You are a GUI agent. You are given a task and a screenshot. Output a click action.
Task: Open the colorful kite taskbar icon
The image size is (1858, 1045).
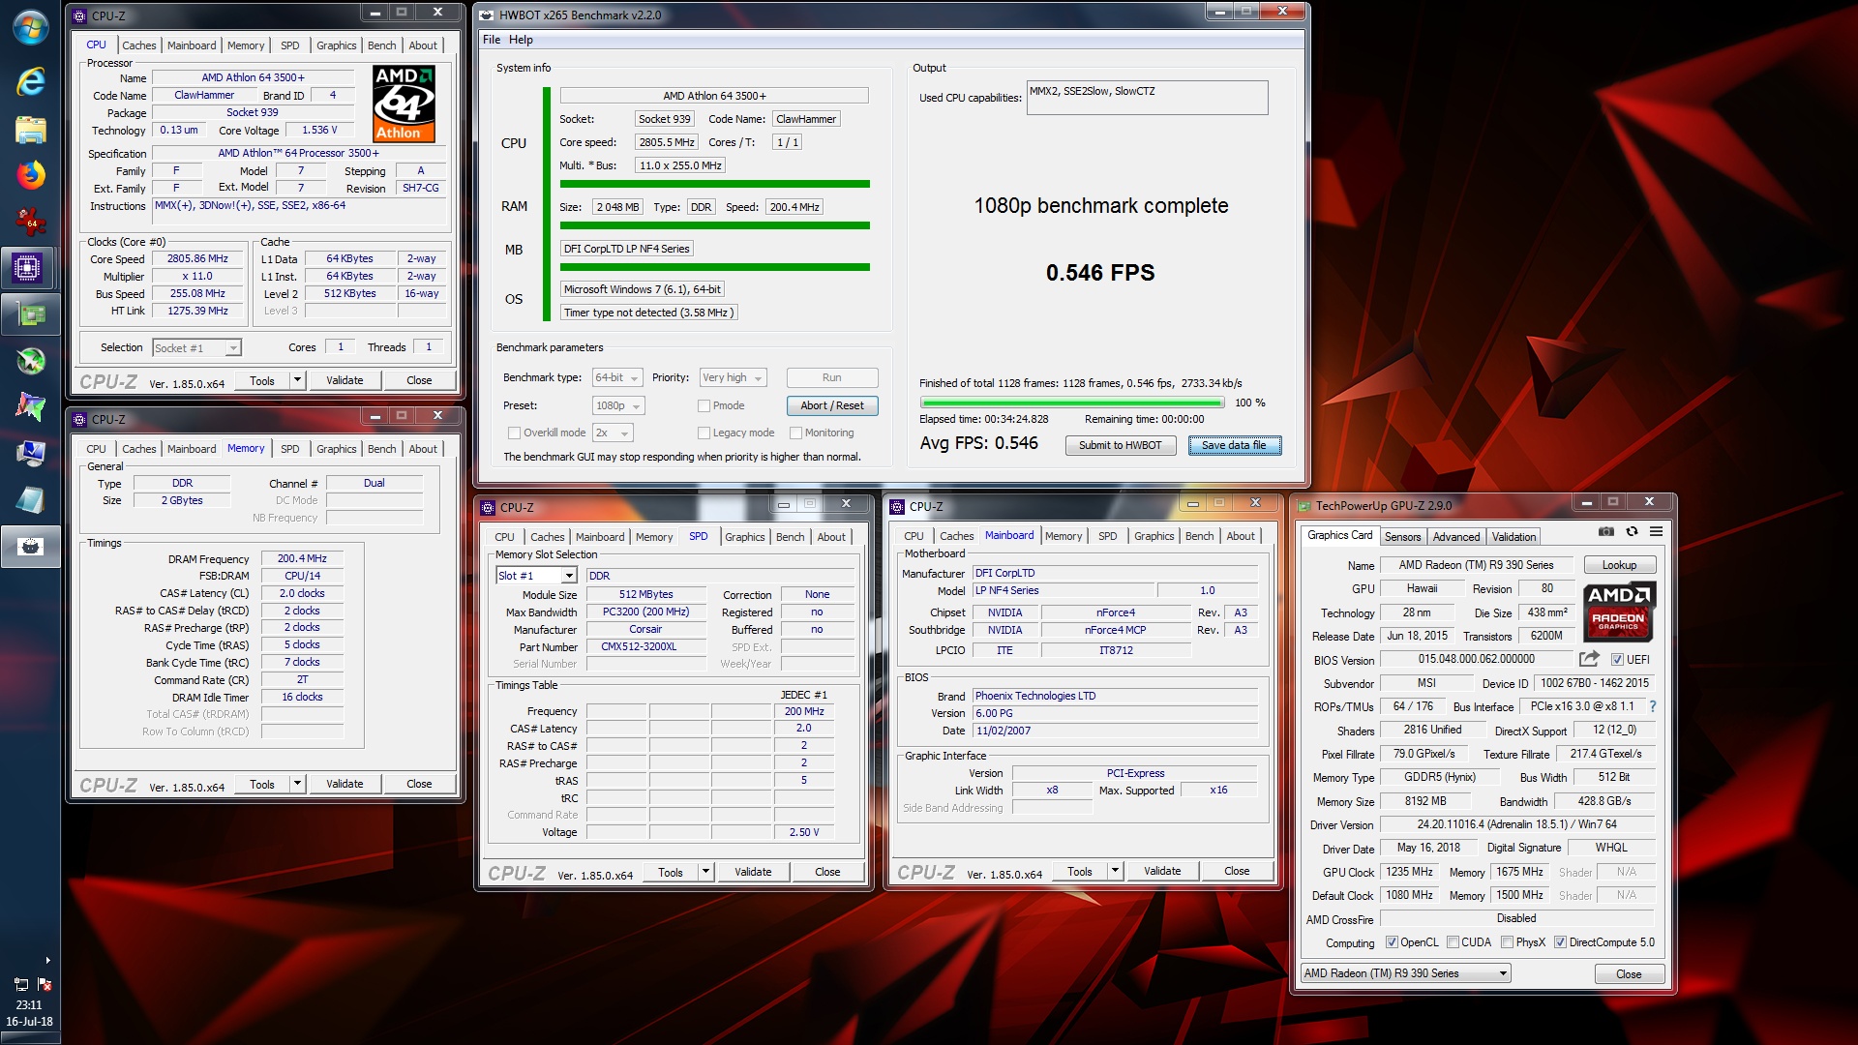31,406
